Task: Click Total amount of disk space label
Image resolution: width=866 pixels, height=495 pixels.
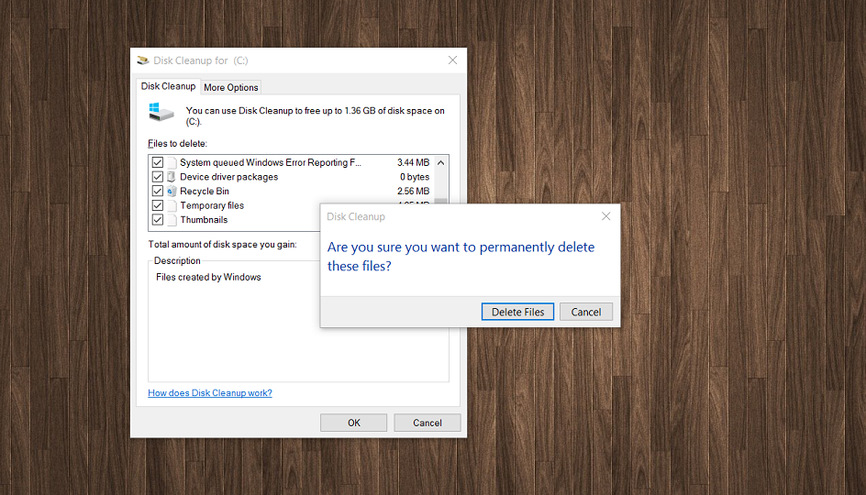Action: (x=222, y=245)
